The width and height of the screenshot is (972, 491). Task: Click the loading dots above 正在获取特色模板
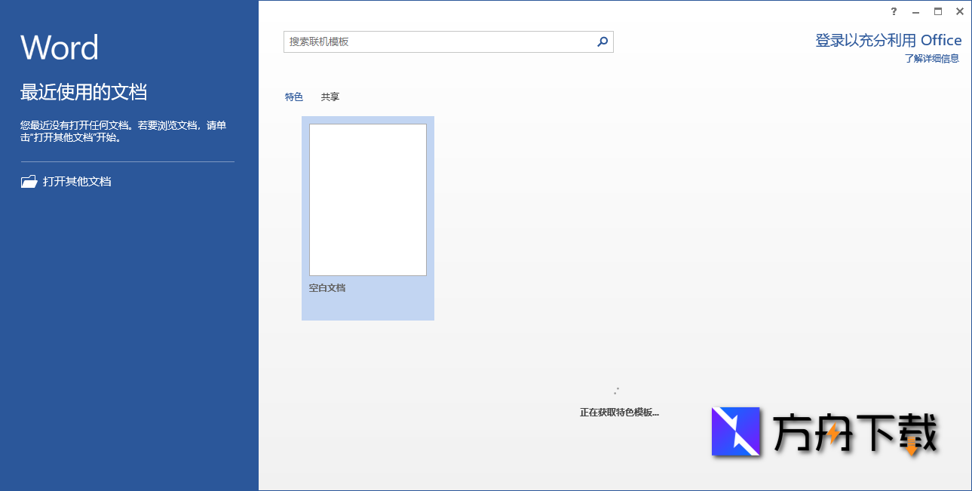click(x=616, y=390)
